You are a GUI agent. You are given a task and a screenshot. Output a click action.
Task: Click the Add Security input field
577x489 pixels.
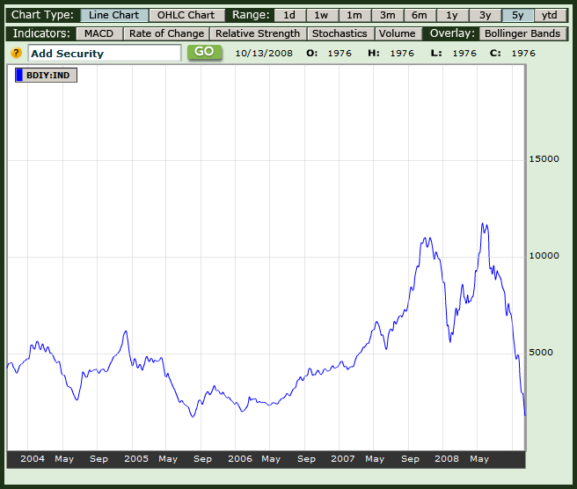click(x=104, y=53)
